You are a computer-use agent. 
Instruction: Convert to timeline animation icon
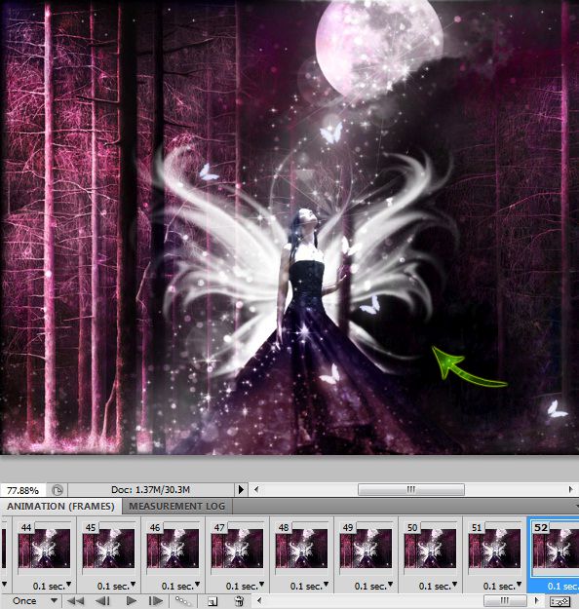tap(560, 601)
